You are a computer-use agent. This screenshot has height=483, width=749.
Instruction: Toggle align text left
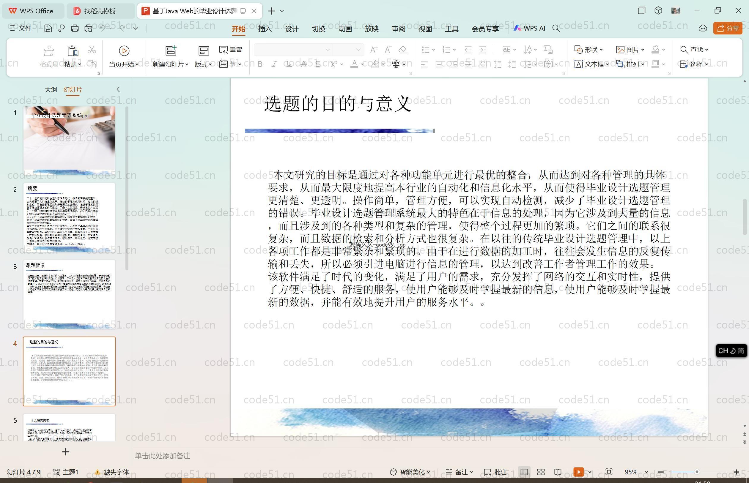pyautogui.click(x=424, y=64)
